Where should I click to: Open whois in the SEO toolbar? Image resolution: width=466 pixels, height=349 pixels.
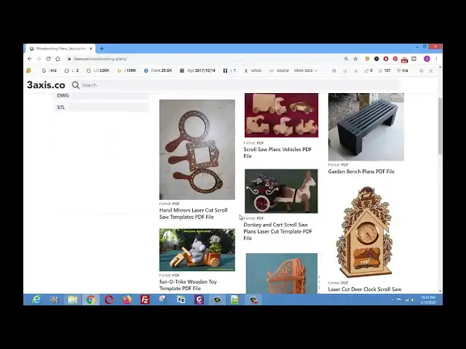point(253,71)
